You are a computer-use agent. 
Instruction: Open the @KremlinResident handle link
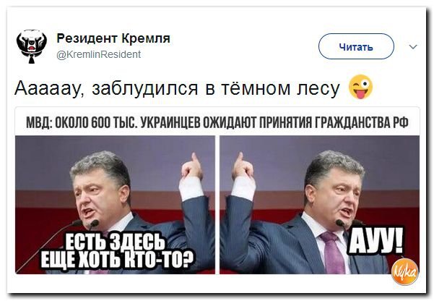click(98, 54)
